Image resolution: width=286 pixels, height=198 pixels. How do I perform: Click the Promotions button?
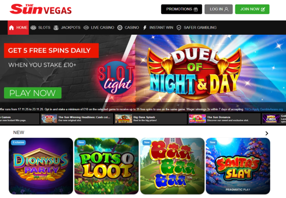tap(181, 9)
